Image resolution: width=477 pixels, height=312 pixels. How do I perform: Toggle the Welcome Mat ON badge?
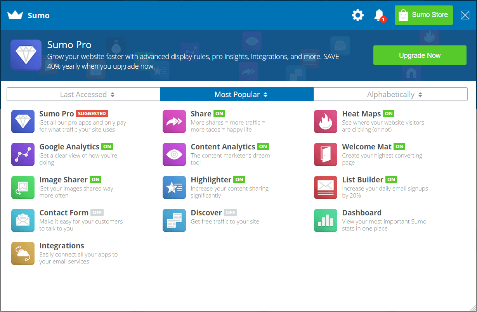399,147
